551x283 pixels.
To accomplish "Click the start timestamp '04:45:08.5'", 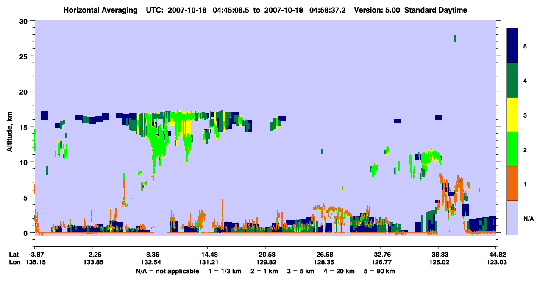I will [x=231, y=10].
